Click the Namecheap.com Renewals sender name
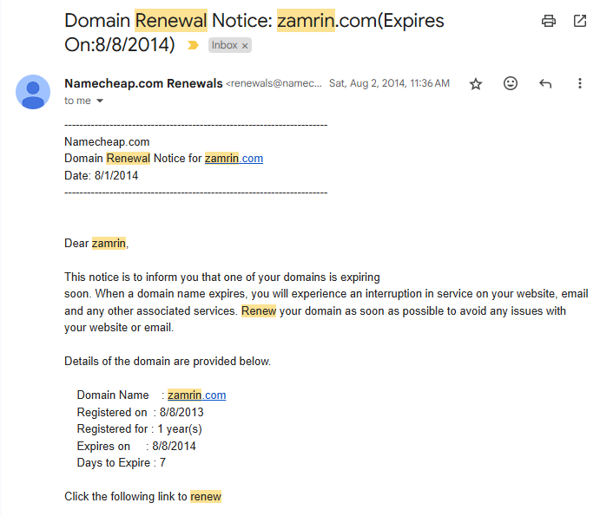The image size is (600, 516). coord(143,83)
